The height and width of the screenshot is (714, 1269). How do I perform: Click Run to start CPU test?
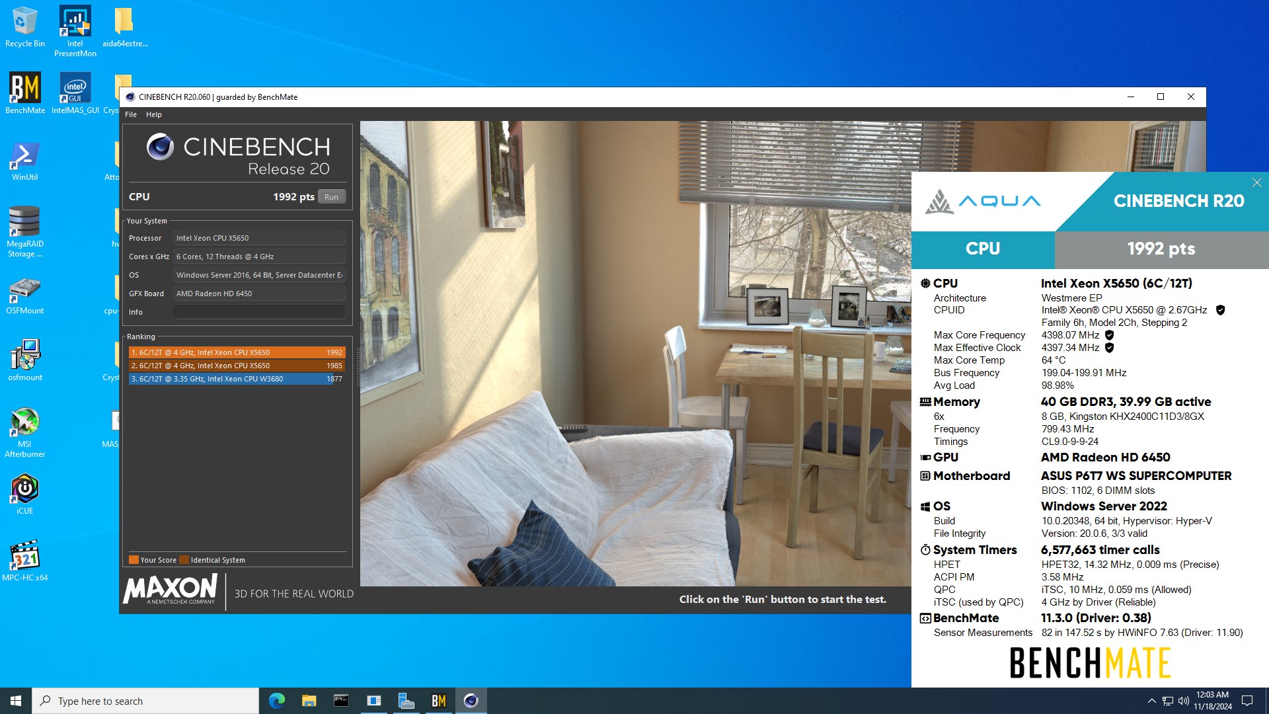331,197
